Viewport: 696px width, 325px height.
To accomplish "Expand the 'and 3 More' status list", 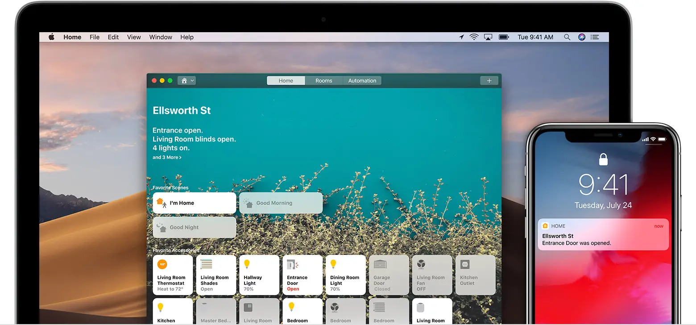I will 167,157.
